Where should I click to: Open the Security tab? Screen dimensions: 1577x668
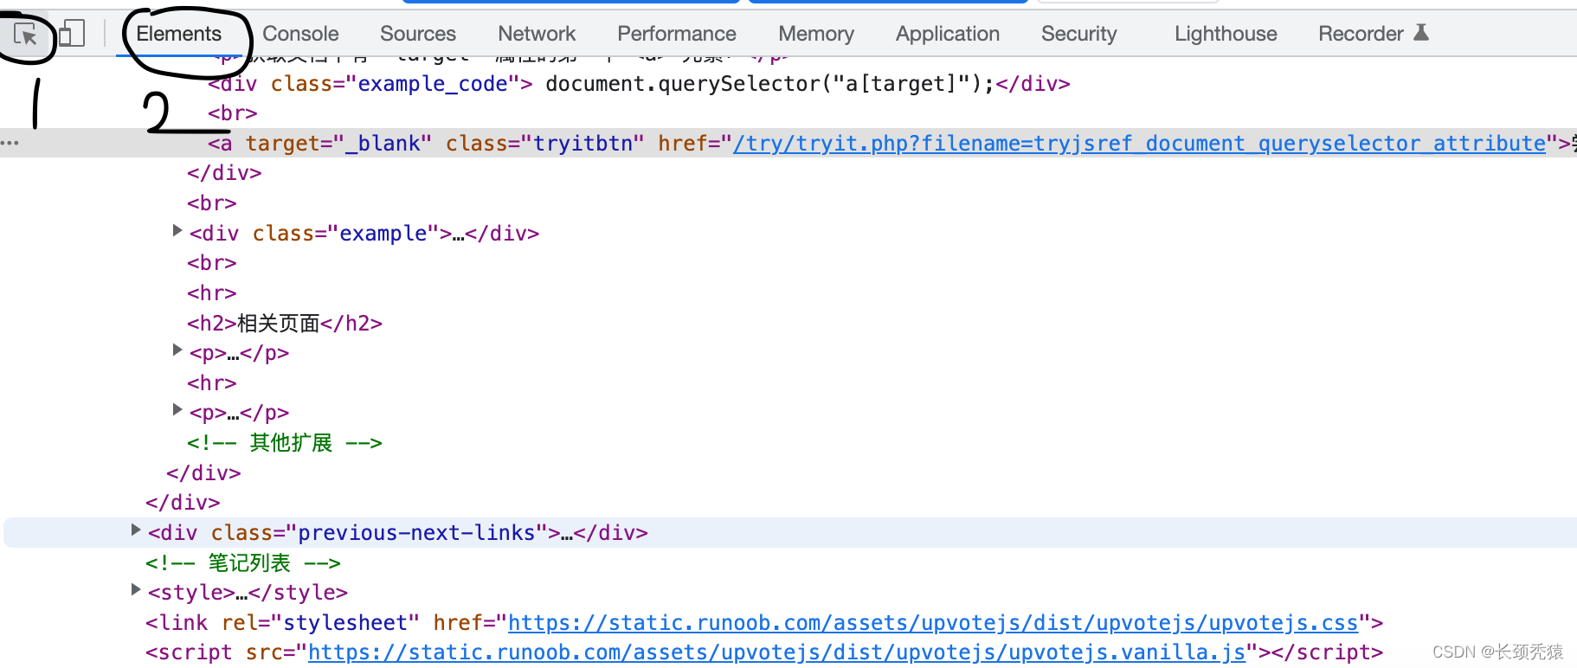(x=1079, y=34)
